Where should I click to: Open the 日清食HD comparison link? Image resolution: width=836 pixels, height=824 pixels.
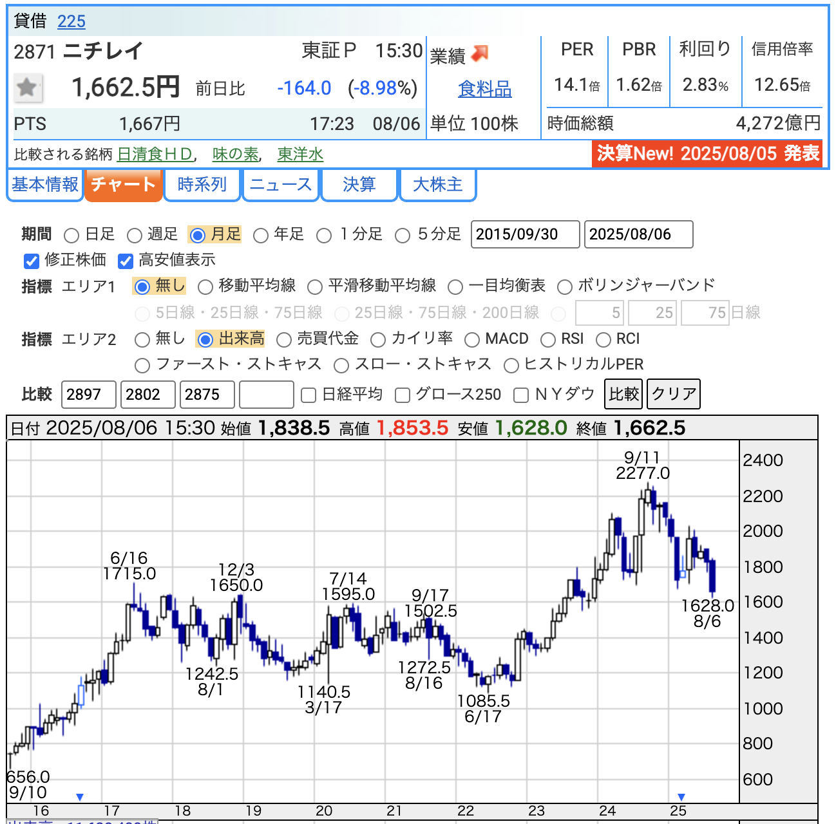pos(155,154)
